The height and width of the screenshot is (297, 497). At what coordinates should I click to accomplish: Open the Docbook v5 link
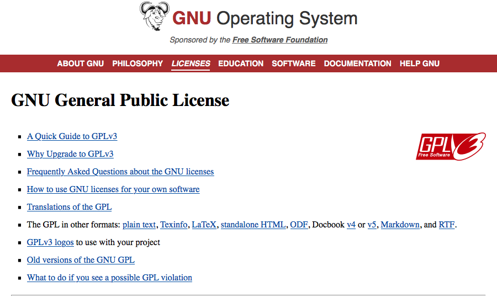click(372, 225)
